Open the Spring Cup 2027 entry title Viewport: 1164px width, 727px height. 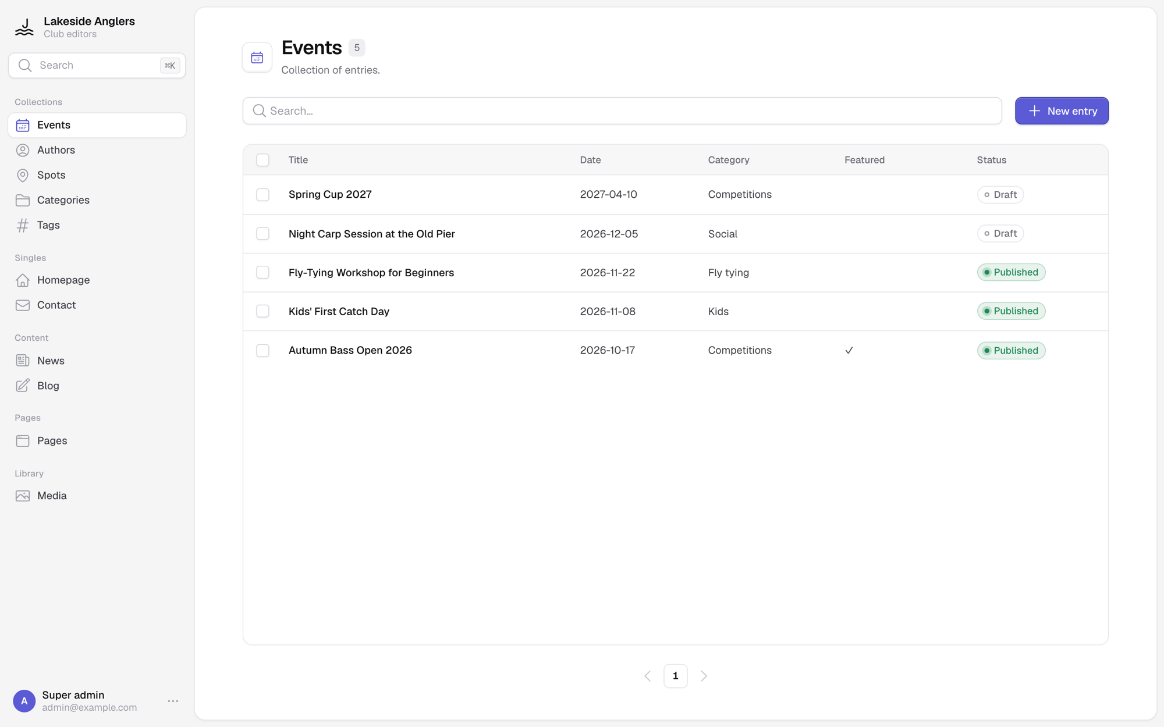[x=330, y=194]
